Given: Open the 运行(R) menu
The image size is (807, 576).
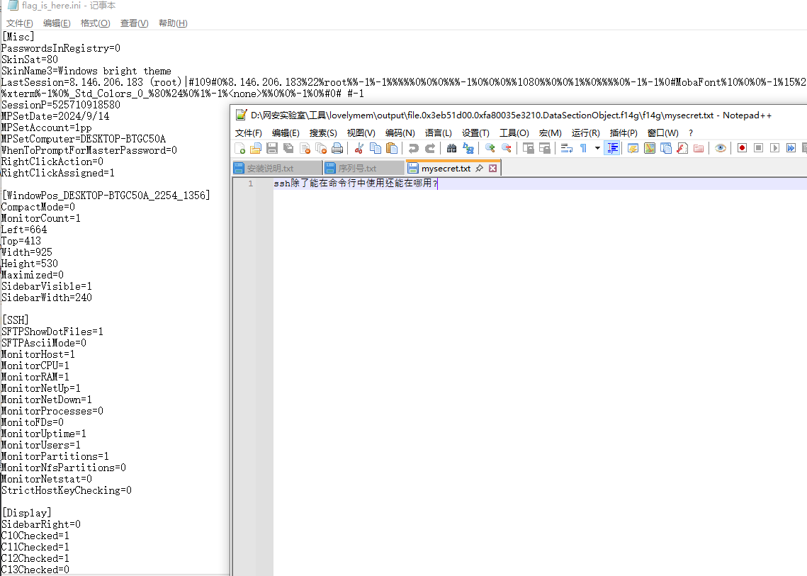Looking at the screenshot, I should [586, 132].
